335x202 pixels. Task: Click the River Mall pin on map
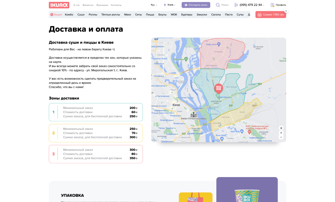pos(222,139)
